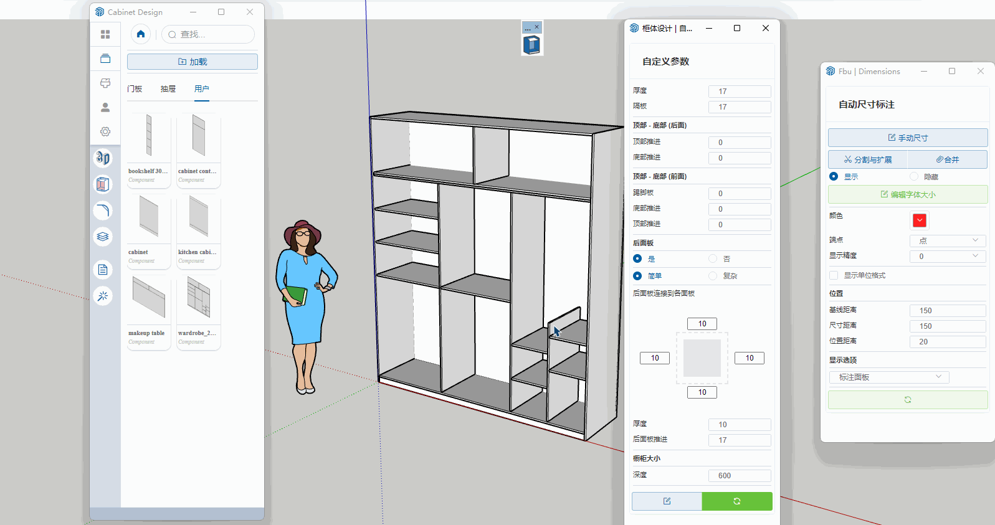Switch to the 门板 tab
Image resolution: width=995 pixels, height=525 pixels.
click(x=135, y=89)
